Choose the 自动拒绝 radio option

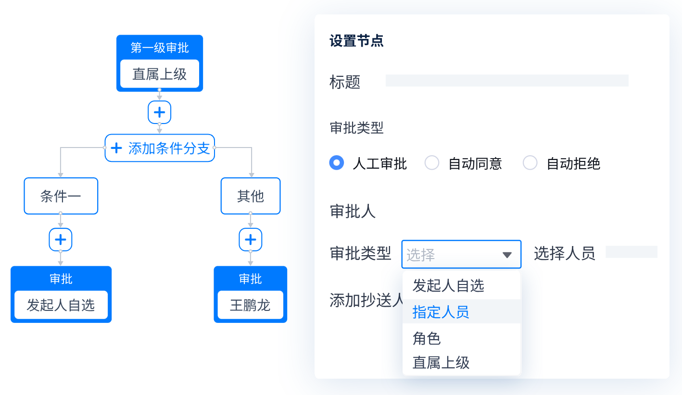tap(530, 163)
